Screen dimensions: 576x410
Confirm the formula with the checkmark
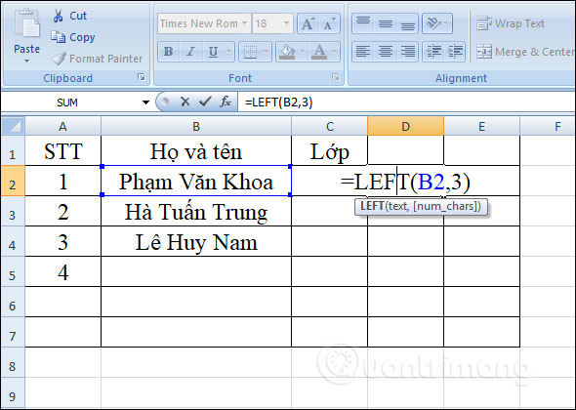(205, 102)
